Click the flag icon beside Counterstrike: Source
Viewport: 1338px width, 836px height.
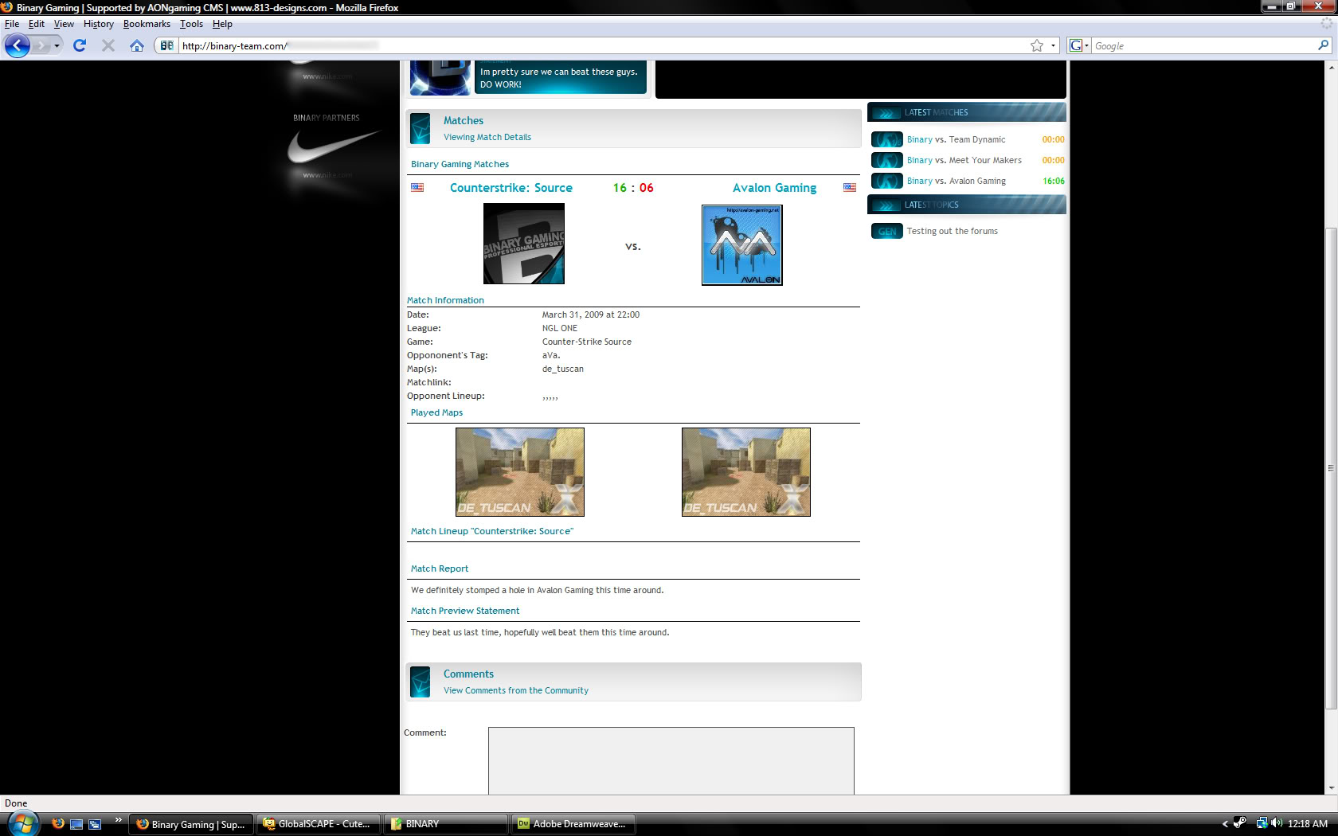tap(417, 188)
